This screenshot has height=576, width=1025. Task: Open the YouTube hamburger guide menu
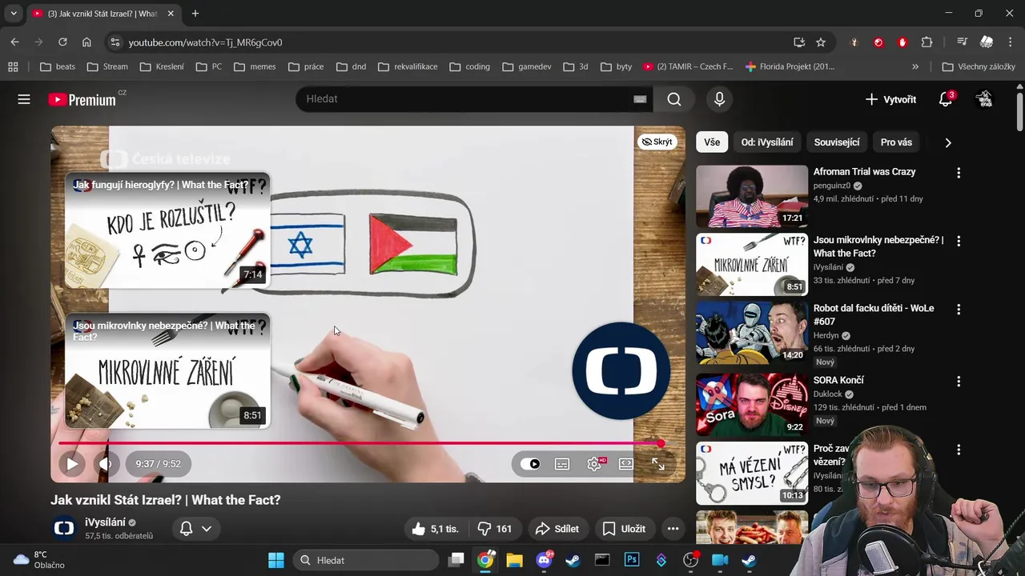[24, 99]
